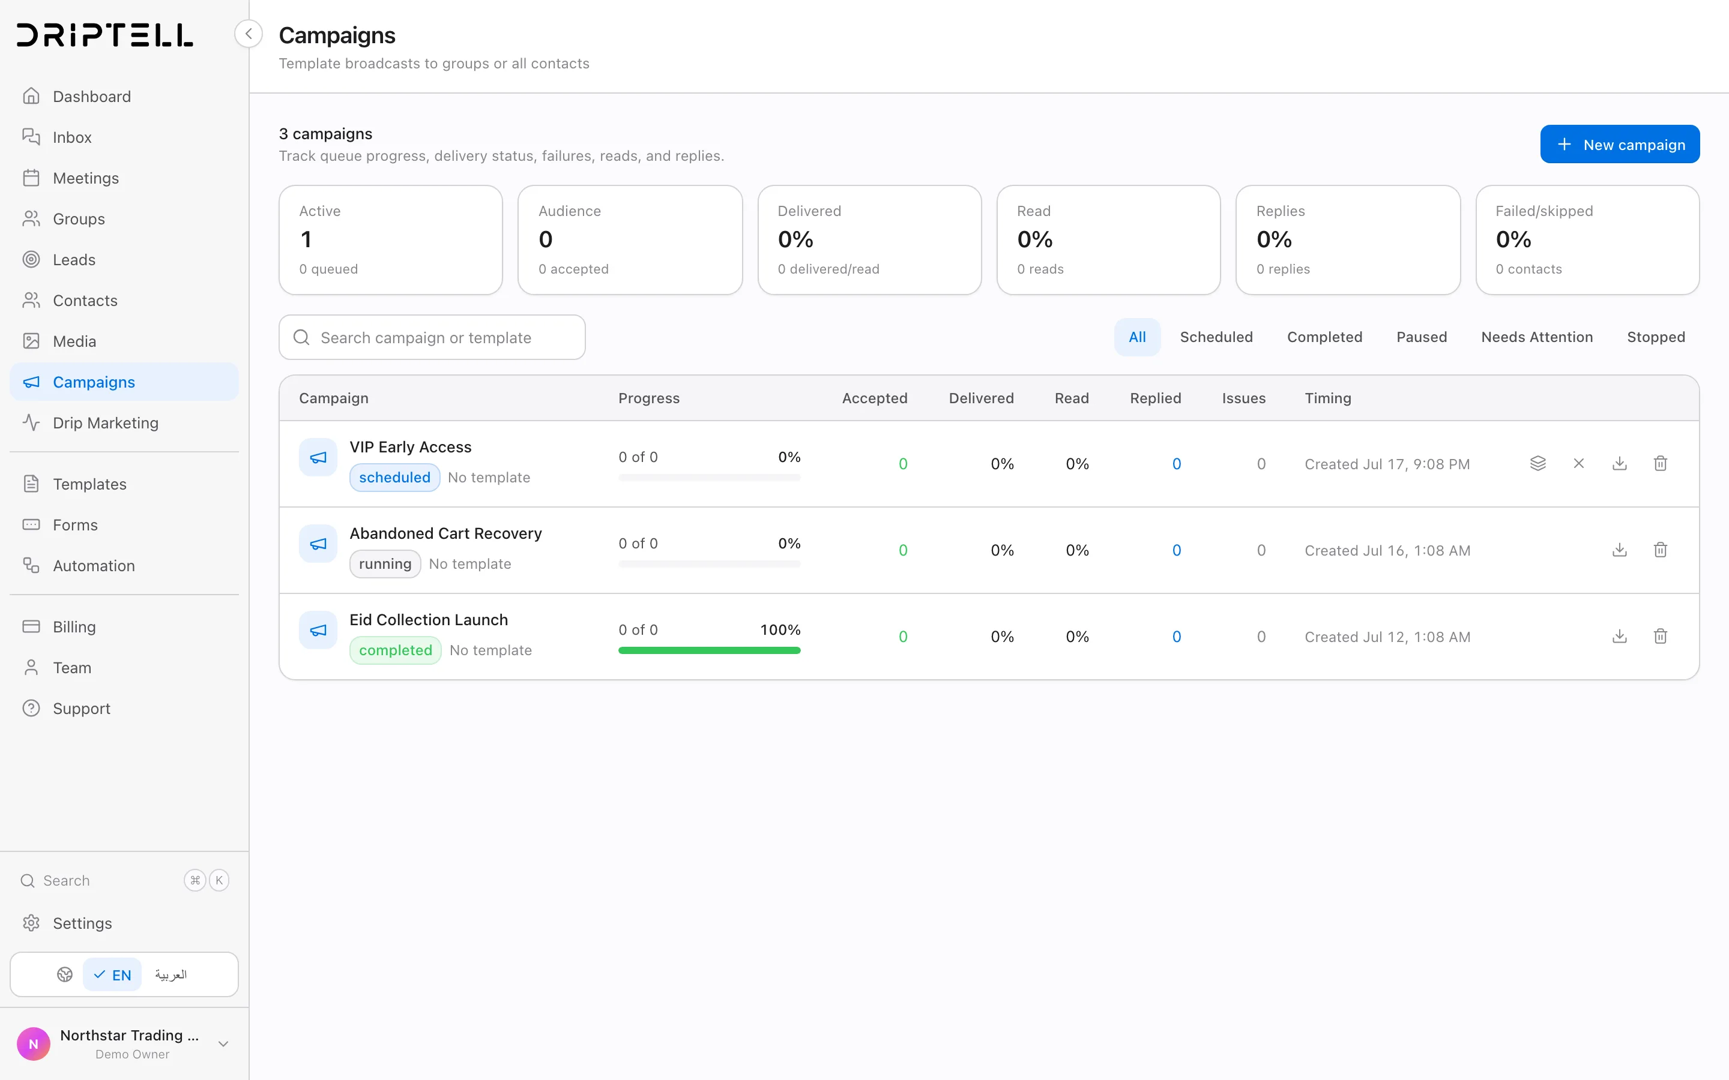Image resolution: width=1729 pixels, height=1080 pixels.
Task: Click the New campaign button
Action: click(x=1620, y=144)
